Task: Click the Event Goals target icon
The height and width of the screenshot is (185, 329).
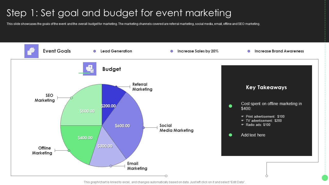Action: (x=31, y=51)
